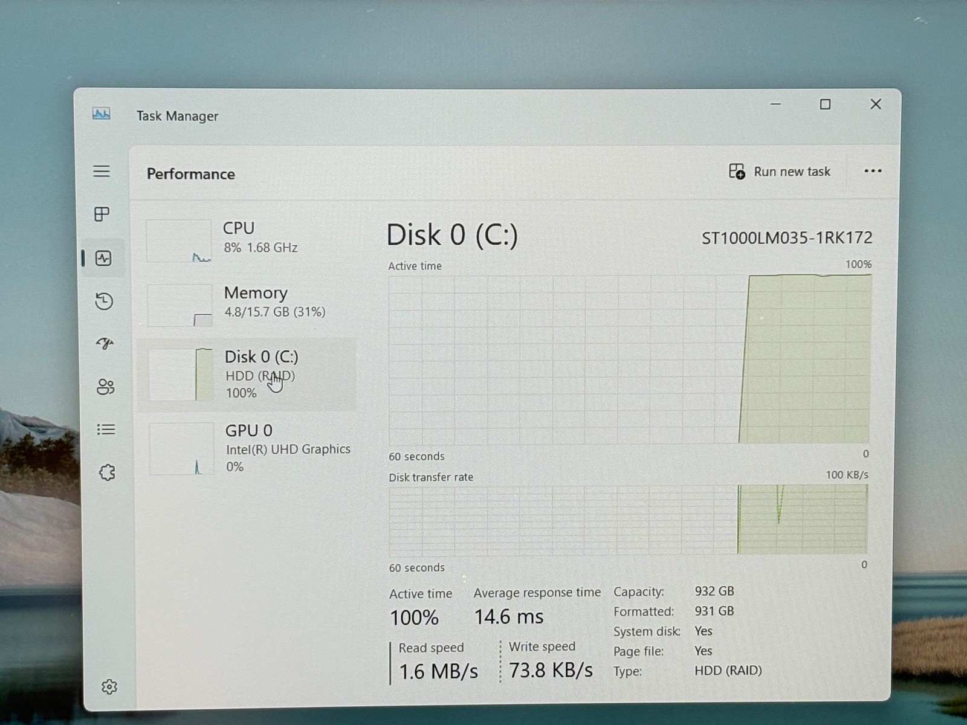Screen dimensions: 967x725
Task: Click the Task Manager window title text
Action: [x=177, y=116]
